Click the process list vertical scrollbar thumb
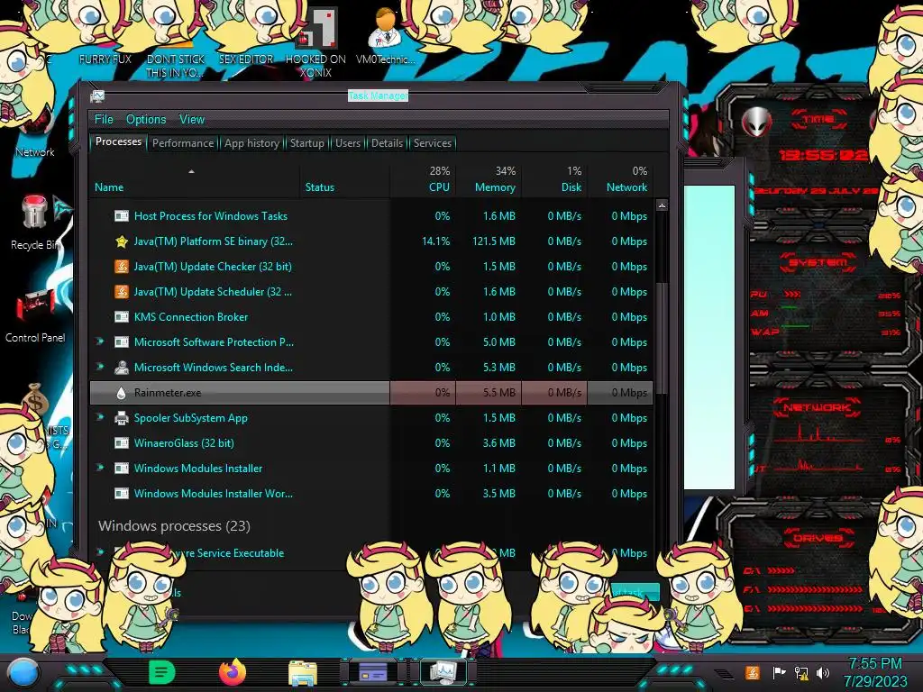 pos(662,339)
